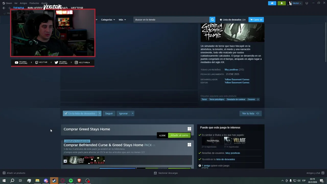Viewport: 327px width, 184px height.
Task: Open File Explorer from the taskbar
Action: tap(37, 181)
